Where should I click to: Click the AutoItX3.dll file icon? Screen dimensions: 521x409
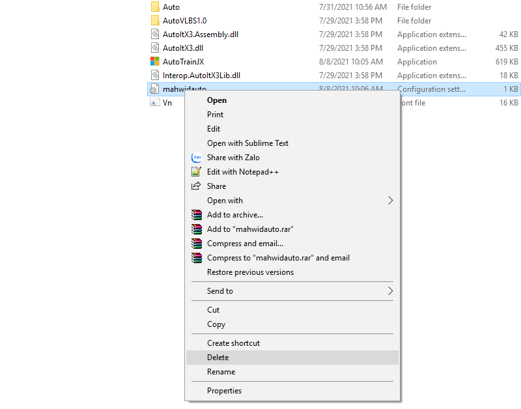click(x=155, y=48)
